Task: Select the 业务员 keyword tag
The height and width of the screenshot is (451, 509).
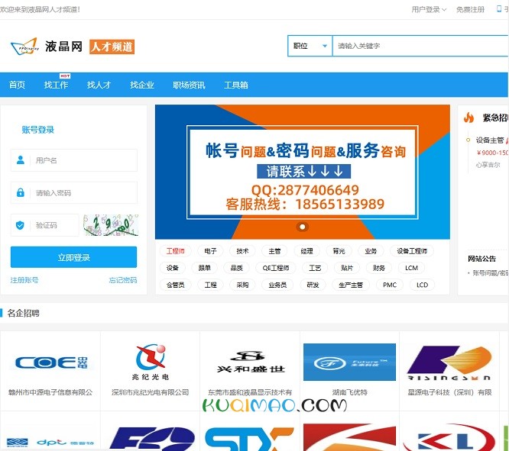Action: (277, 285)
